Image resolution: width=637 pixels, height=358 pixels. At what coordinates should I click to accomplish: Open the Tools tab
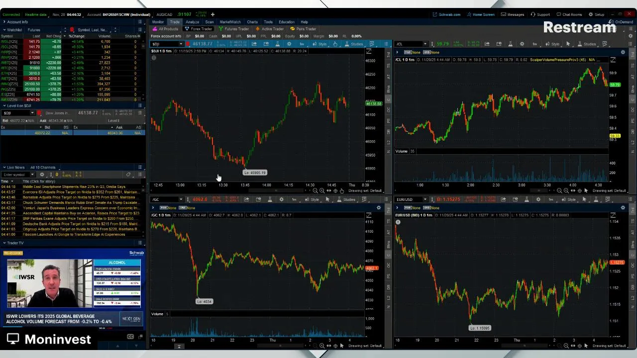tap(268, 22)
